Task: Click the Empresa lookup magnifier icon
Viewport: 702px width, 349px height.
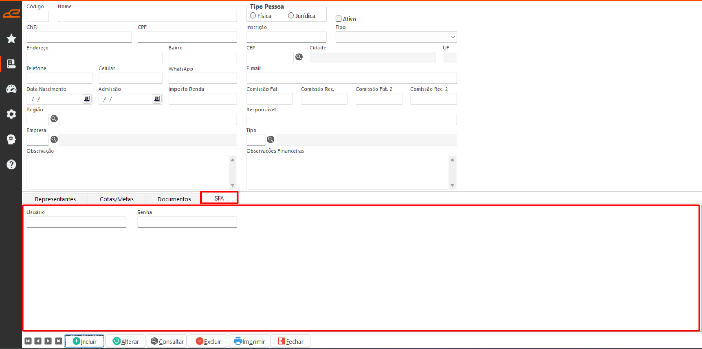Action: click(54, 139)
